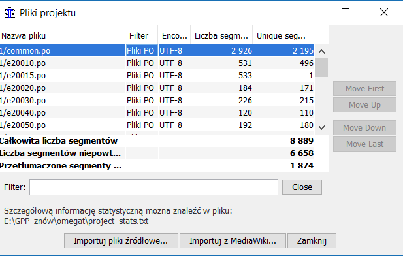403x256 pixels.
Task: Select the 1/e20015.po file row
Action: (x=157, y=75)
